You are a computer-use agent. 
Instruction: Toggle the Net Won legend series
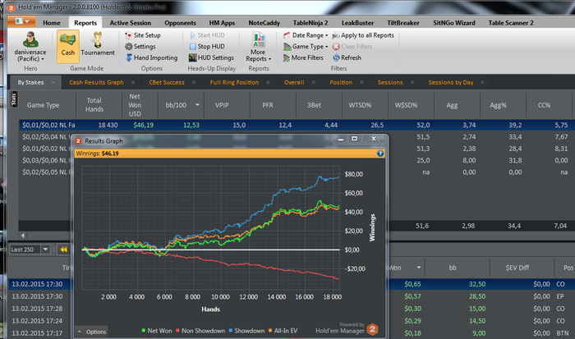(x=157, y=331)
